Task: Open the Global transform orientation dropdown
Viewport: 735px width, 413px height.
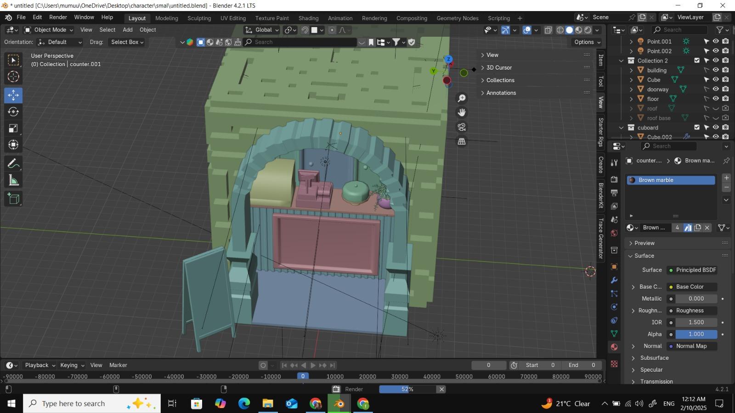Action: coord(262,30)
